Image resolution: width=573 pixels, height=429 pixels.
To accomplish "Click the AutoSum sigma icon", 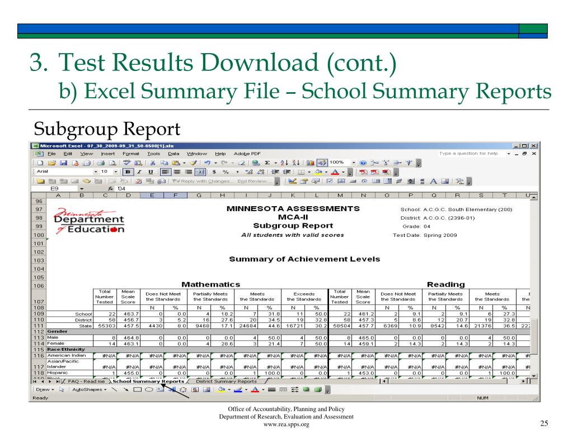I will click(267, 163).
